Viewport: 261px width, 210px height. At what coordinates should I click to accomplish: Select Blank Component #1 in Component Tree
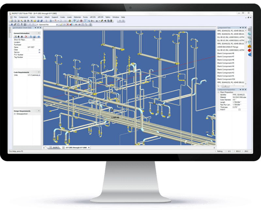coord(226,76)
